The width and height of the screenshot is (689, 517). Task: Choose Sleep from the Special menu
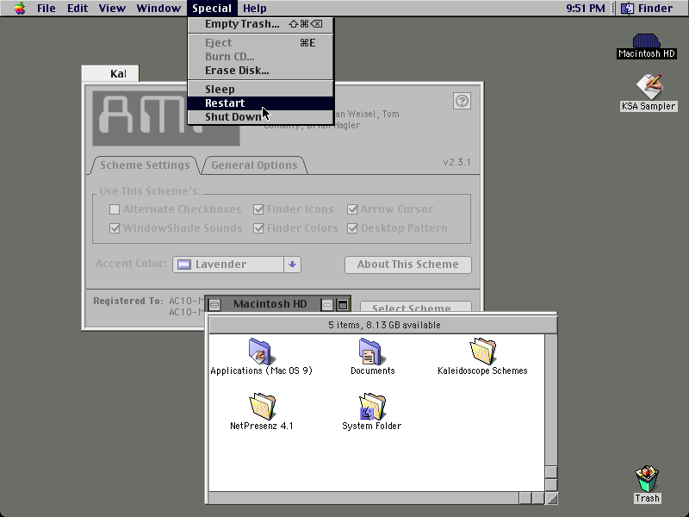tap(261, 90)
